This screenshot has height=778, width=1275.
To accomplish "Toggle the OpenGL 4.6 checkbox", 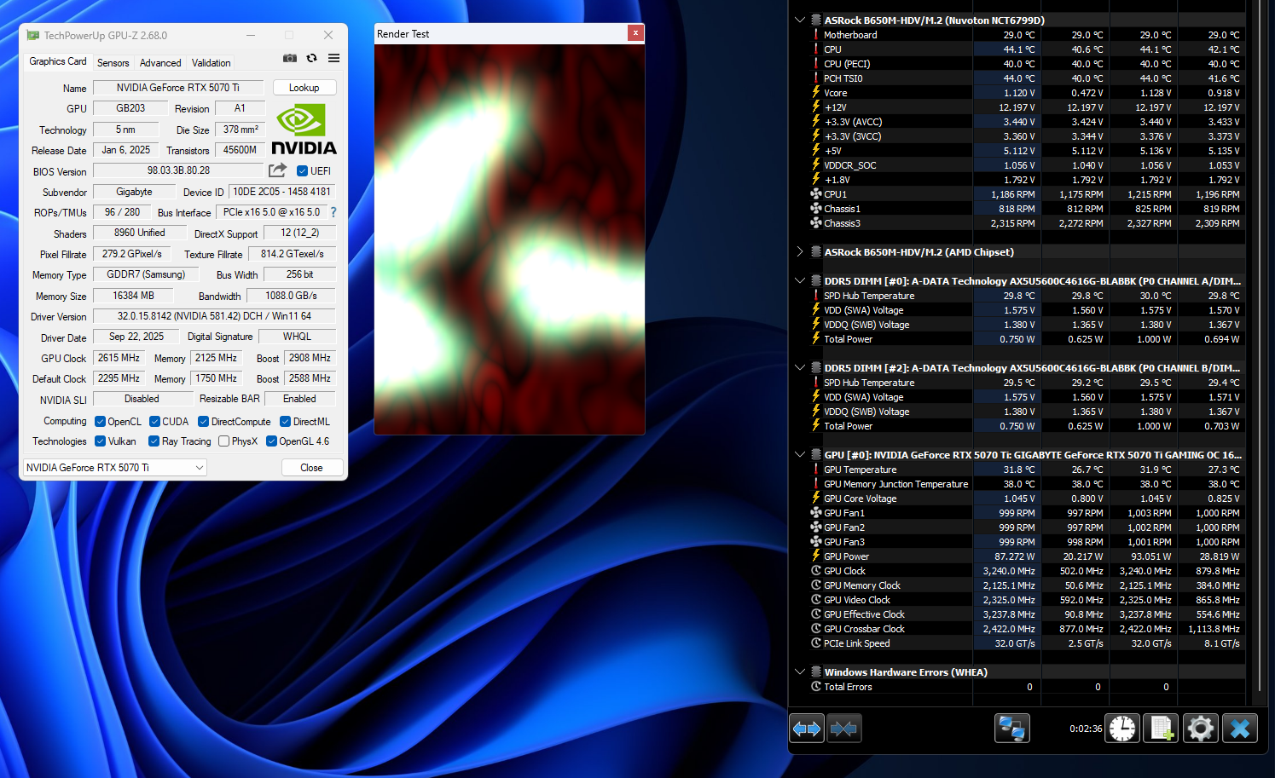I will coord(271,441).
